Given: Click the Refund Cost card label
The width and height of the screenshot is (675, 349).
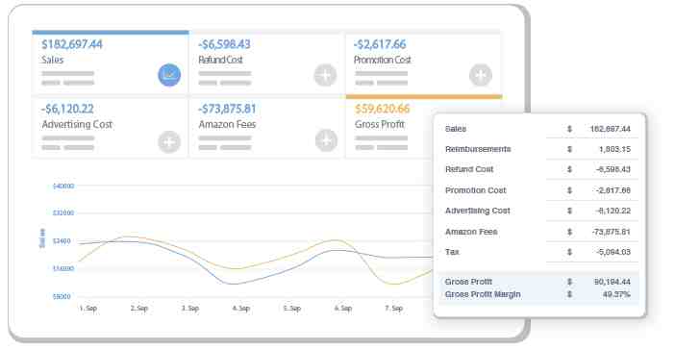Looking at the screenshot, I should (x=221, y=60).
